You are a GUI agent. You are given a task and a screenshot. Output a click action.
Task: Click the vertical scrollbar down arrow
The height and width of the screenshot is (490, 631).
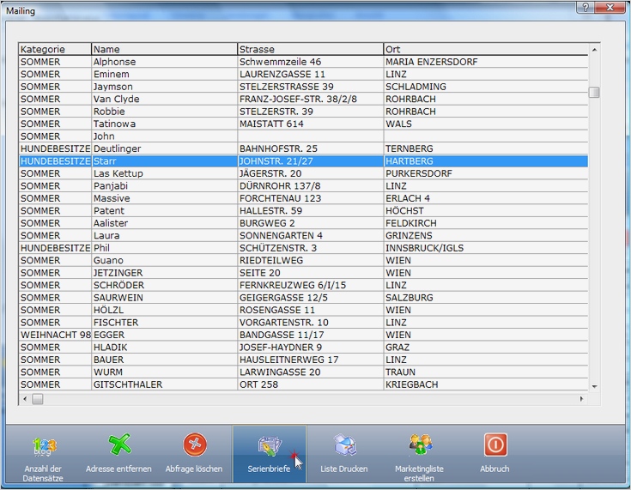tap(594, 387)
